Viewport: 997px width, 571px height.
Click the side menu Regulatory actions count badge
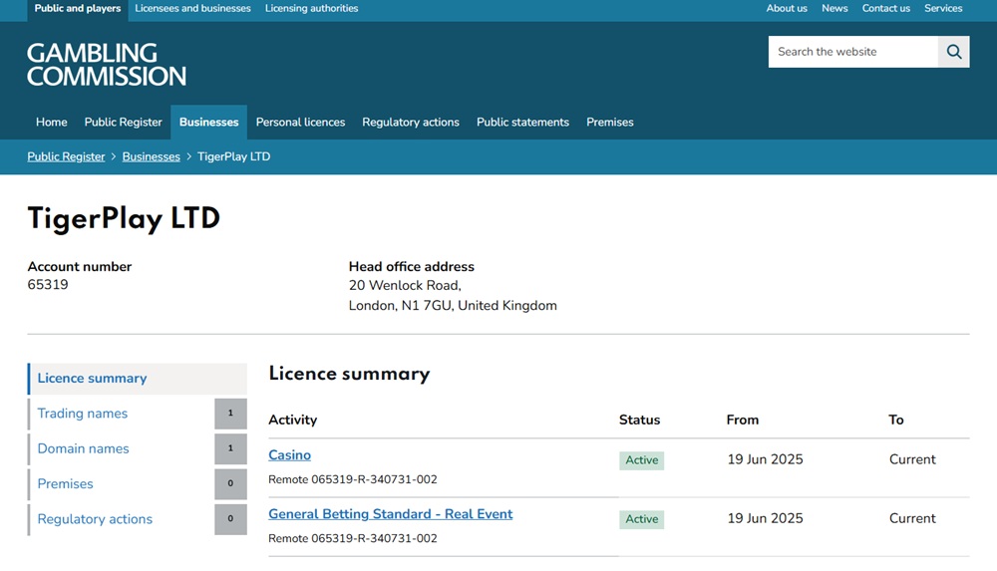click(231, 519)
